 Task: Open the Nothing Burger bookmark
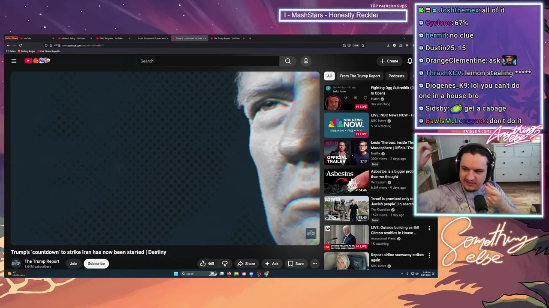coord(27,51)
